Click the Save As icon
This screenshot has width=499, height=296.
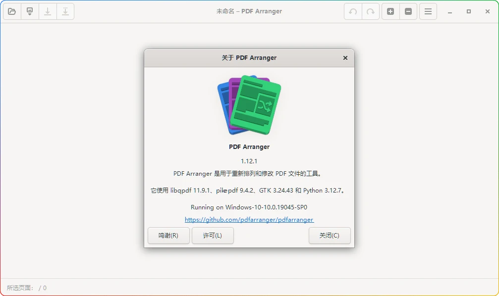tap(65, 11)
